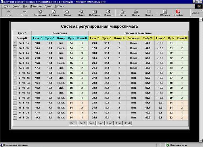Viewport: 203px width, 147px height.
Task: Refresh the page with Обновить icon
Action: coord(54,12)
